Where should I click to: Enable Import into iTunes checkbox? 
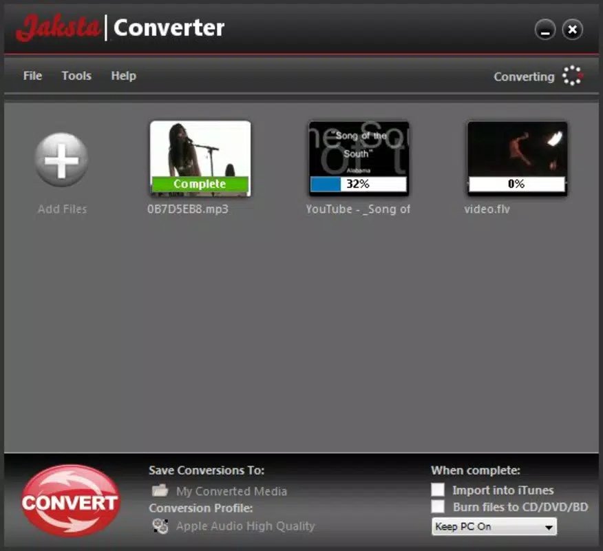[438, 490]
